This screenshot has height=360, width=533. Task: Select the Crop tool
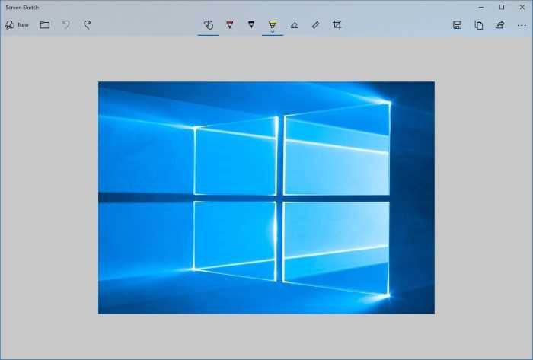pos(337,25)
